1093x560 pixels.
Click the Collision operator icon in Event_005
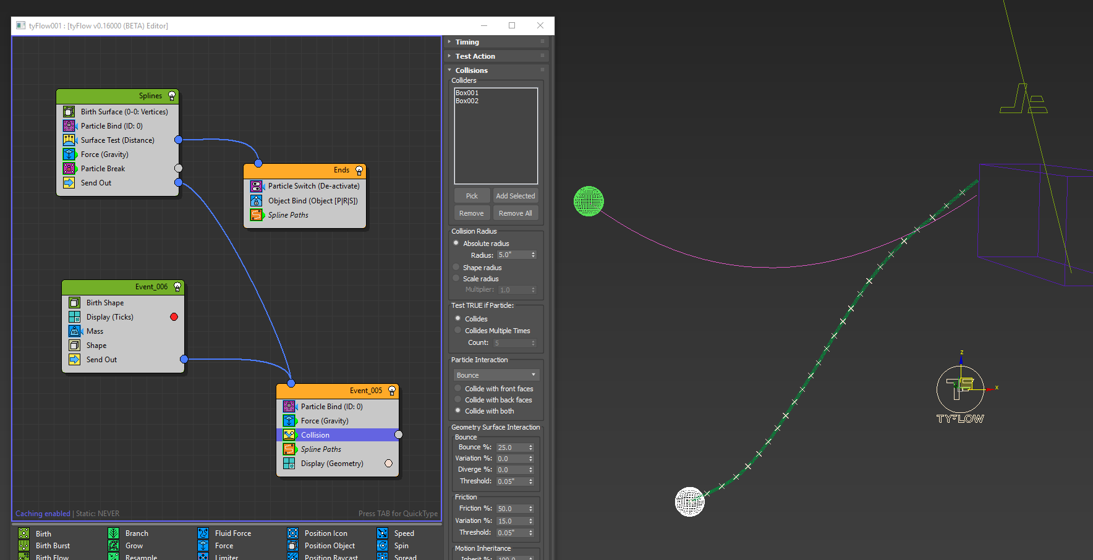(289, 435)
